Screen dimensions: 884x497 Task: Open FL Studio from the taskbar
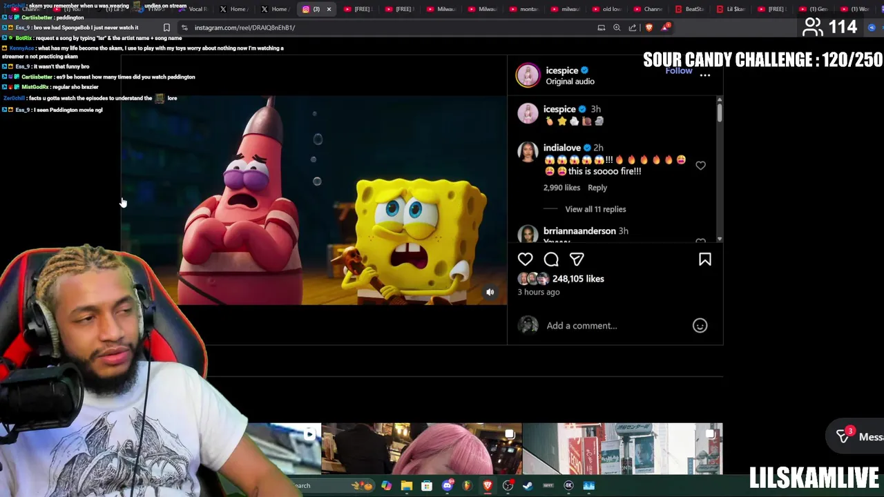coord(468,485)
